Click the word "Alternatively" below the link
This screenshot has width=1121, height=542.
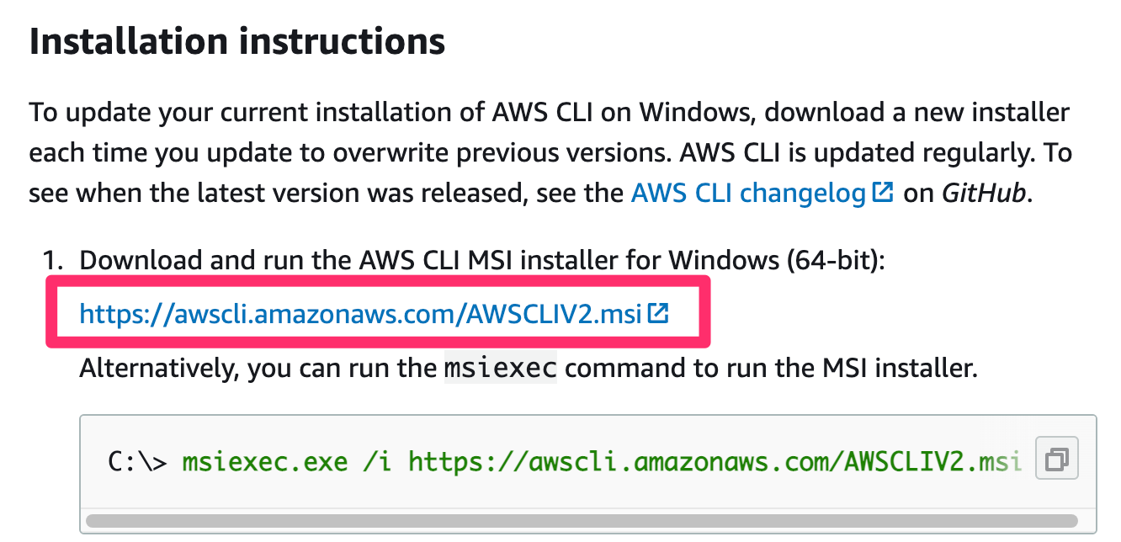(151, 368)
